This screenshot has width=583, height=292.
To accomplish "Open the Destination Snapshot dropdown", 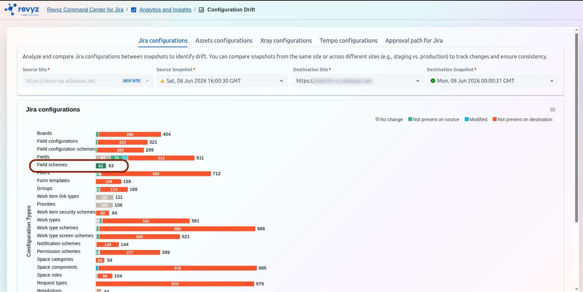I will point(492,81).
